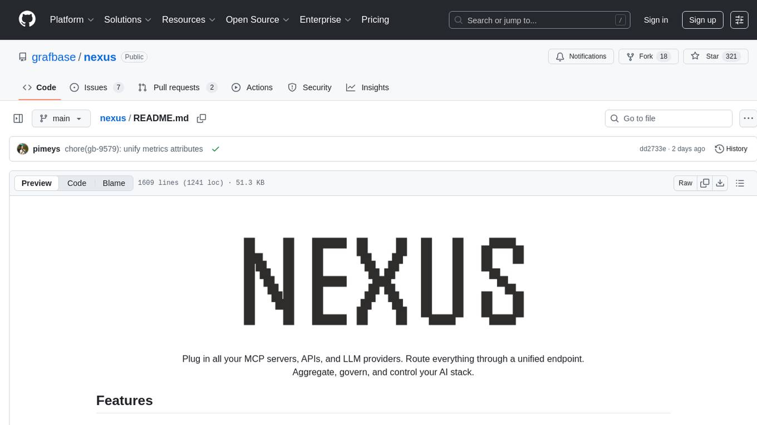This screenshot has height=425, width=757.
Task: Click the Sign up button
Action: [x=702, y=20]
